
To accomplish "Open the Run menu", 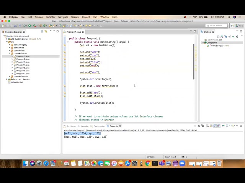I will click(x=95, y=17).
